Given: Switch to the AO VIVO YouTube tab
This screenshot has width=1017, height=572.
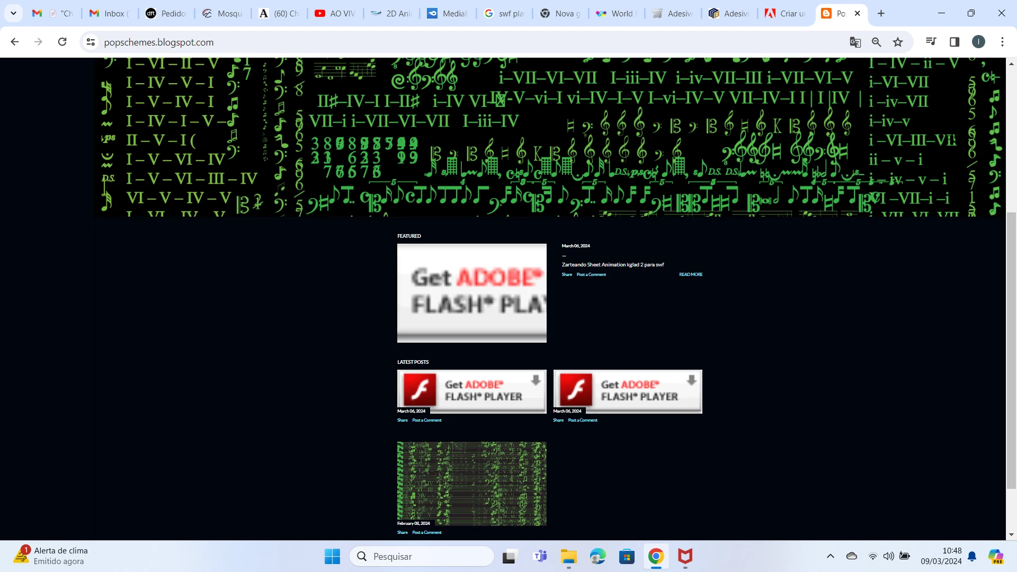Looking at the screenshot, I should click(x=335, y=13).
